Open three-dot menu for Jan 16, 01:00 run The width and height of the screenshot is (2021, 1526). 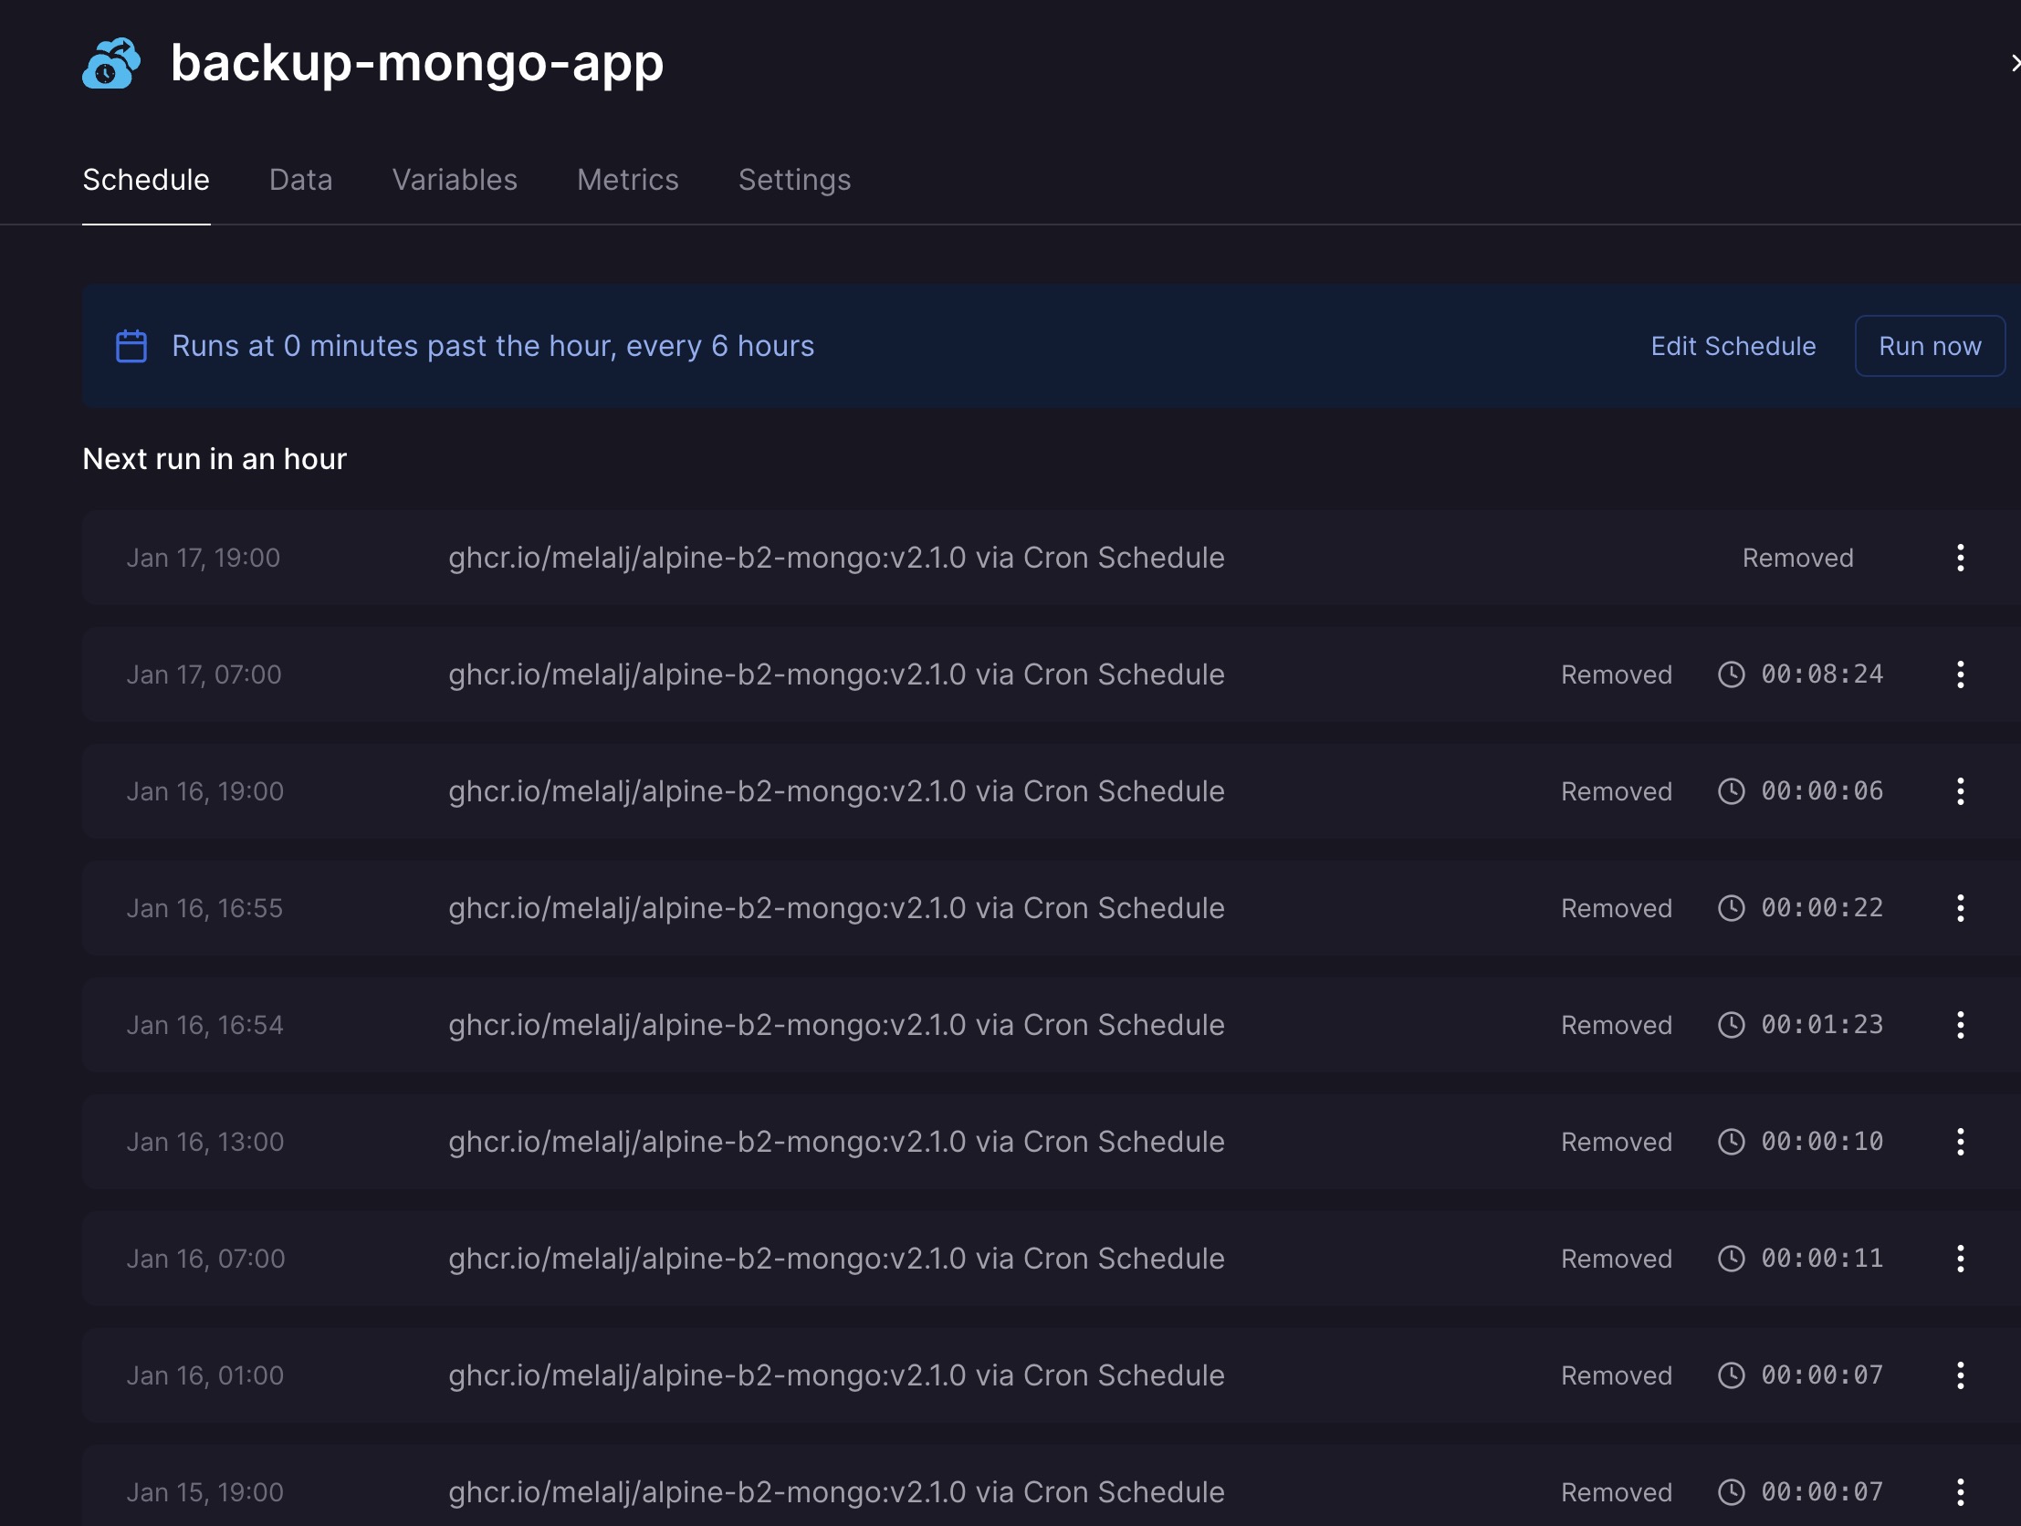click(1960, 1376)
